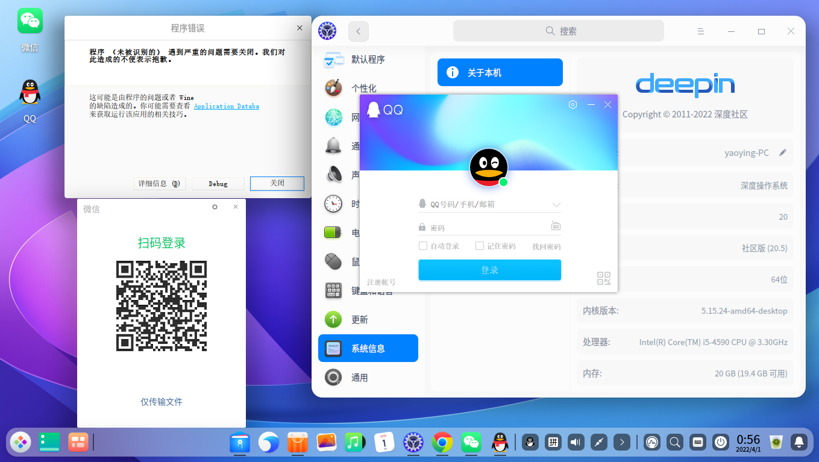
Task: Click the network globe sidebar icon
Action: click(x=333, y=117)
